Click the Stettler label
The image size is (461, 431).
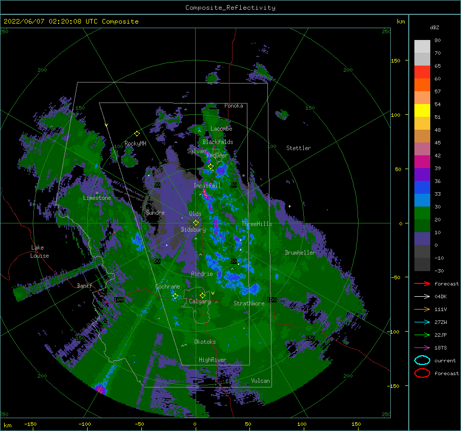(x=299, y=148)
